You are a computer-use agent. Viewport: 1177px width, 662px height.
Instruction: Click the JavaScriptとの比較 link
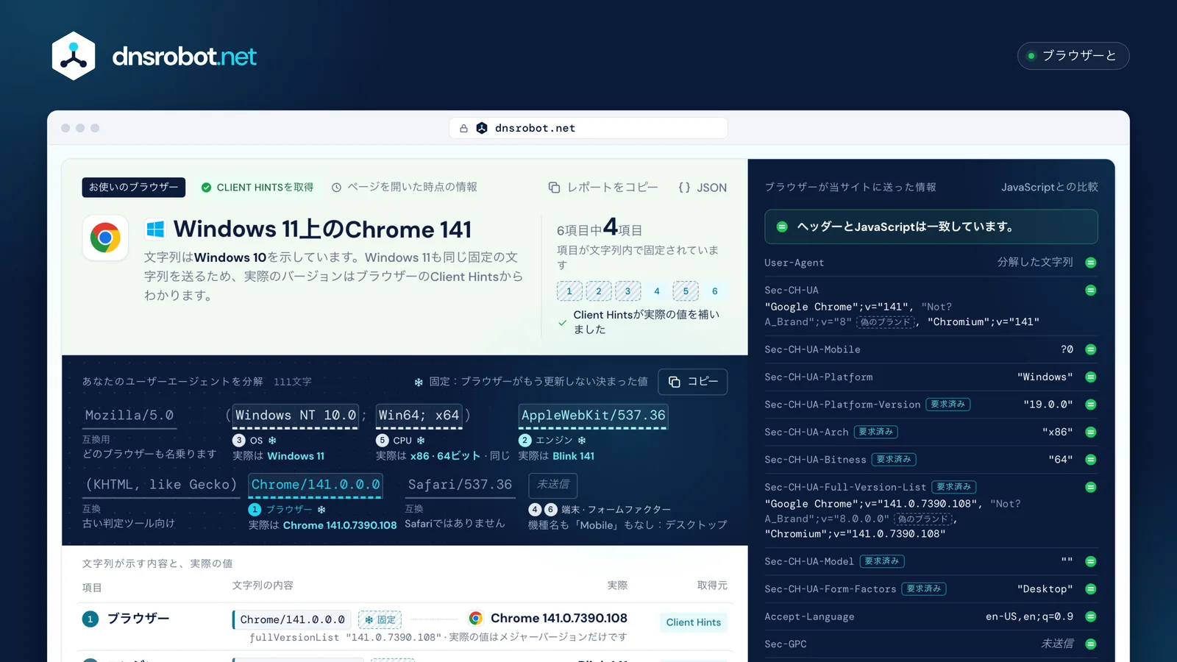(x=1049, y=188)
